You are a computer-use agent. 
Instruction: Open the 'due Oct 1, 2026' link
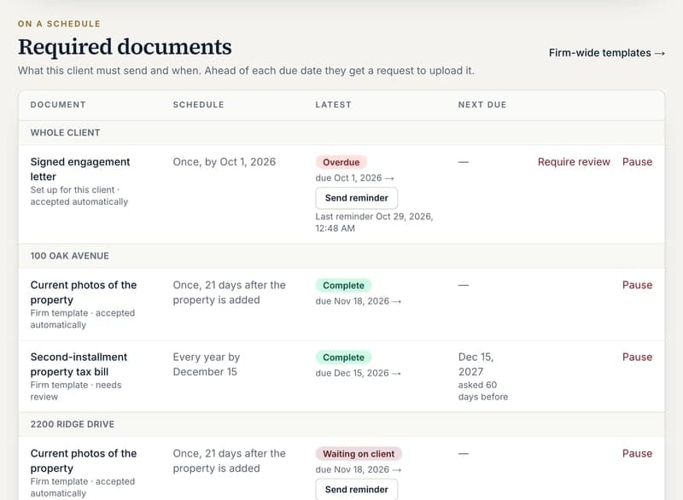pos(354,178)
